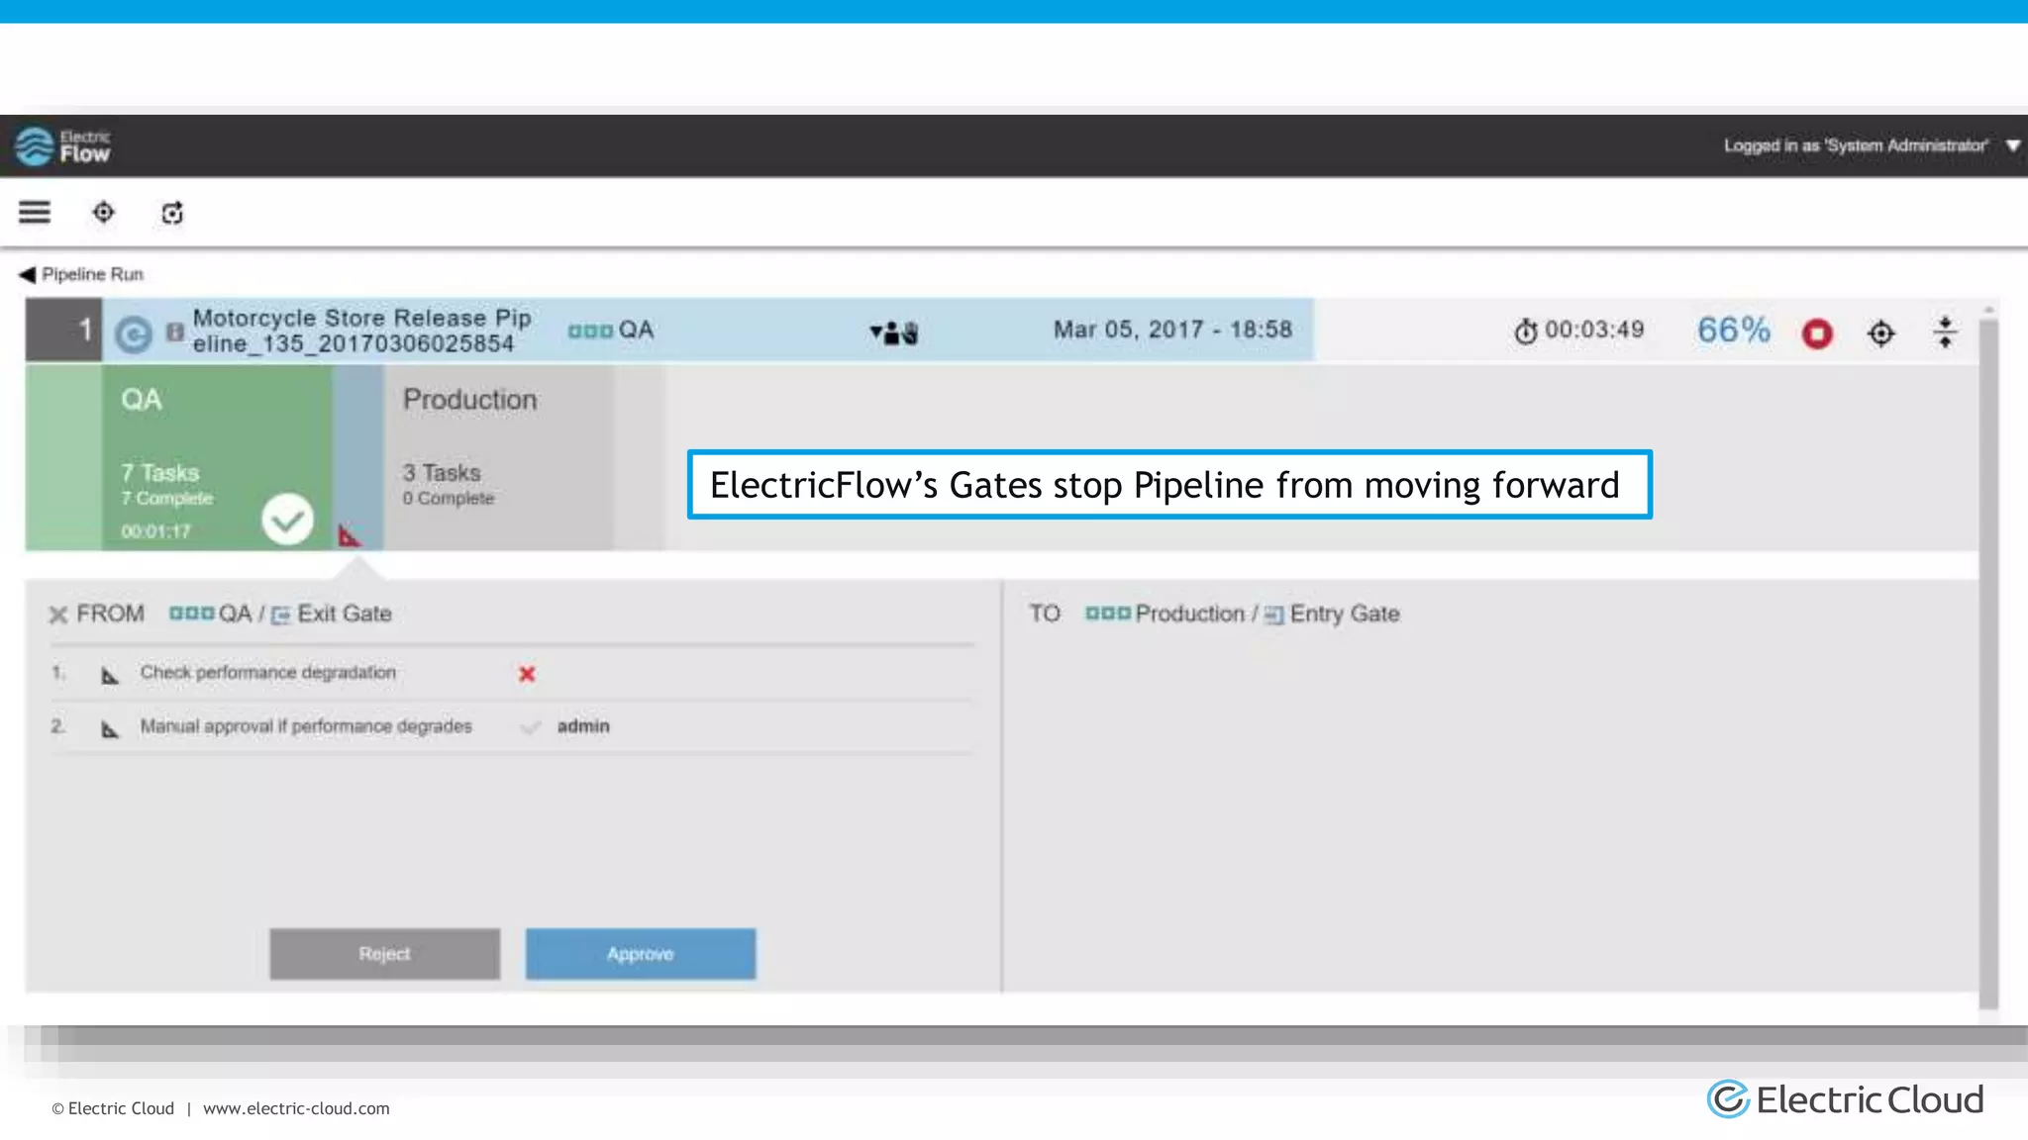Click the approval checkmark next to admin
The image size is (2028, 1140).
[x=531, y=727]
